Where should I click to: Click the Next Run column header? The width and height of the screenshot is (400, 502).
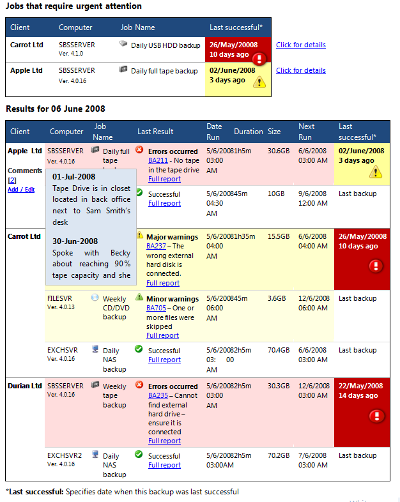pos(306,132)
